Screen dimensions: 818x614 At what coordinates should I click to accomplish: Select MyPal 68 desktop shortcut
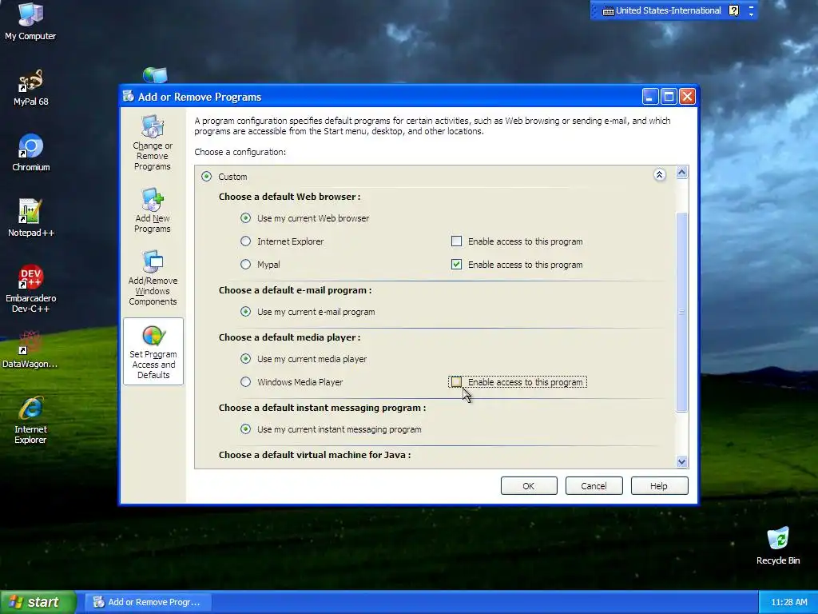coord(30,88)
